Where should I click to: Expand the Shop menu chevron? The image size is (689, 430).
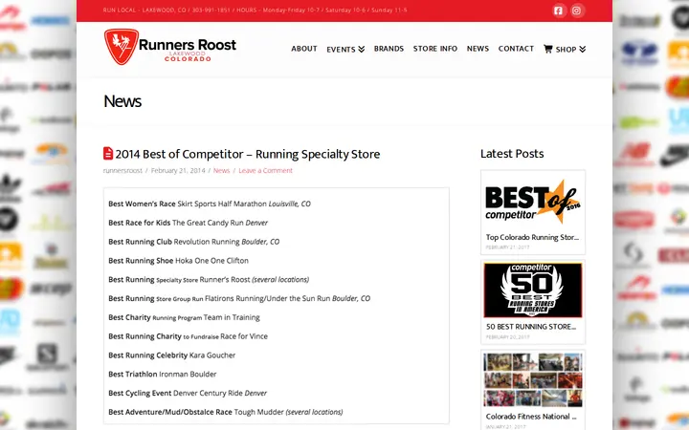582,49
